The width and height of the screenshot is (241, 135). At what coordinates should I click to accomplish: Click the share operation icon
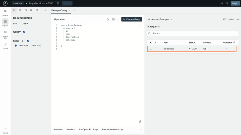pos(108,19)
